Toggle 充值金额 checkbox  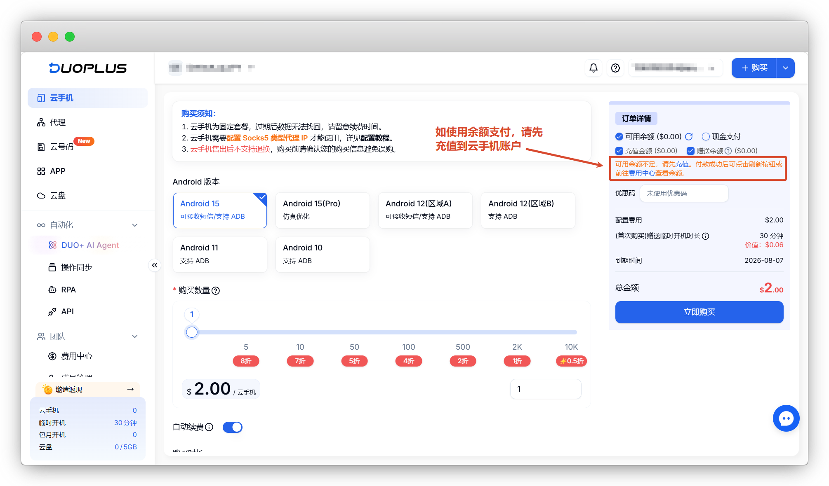(619, 151)
